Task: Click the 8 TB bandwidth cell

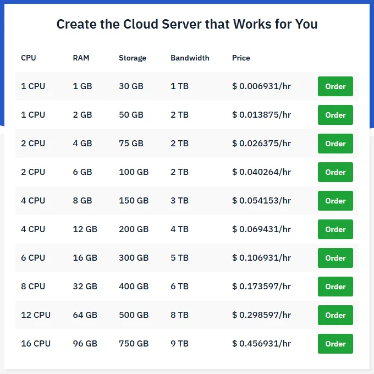Action: (179, 315)
